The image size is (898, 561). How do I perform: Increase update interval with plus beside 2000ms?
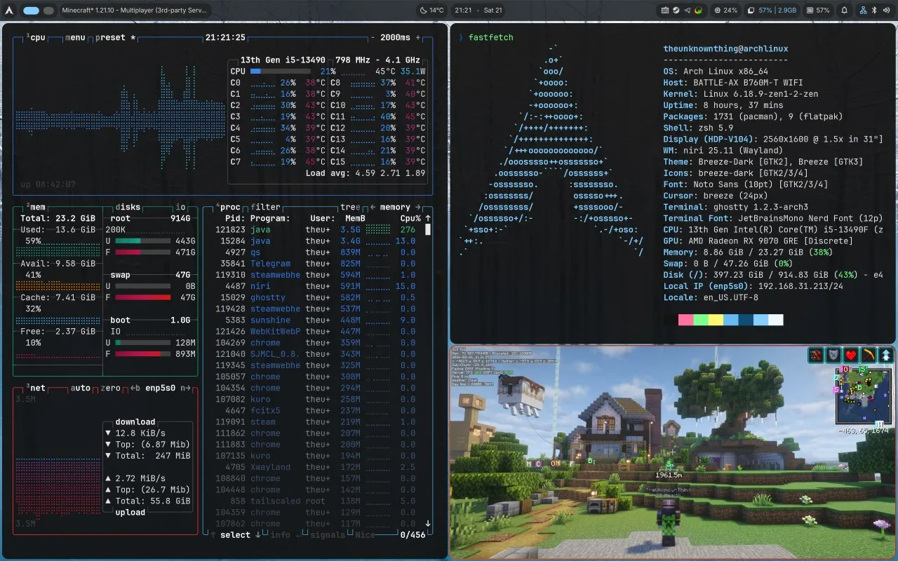(419, 37)
